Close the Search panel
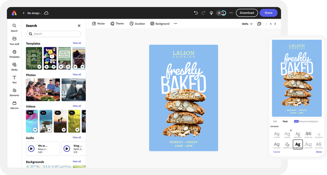The image size is (327, 175). 79,26
